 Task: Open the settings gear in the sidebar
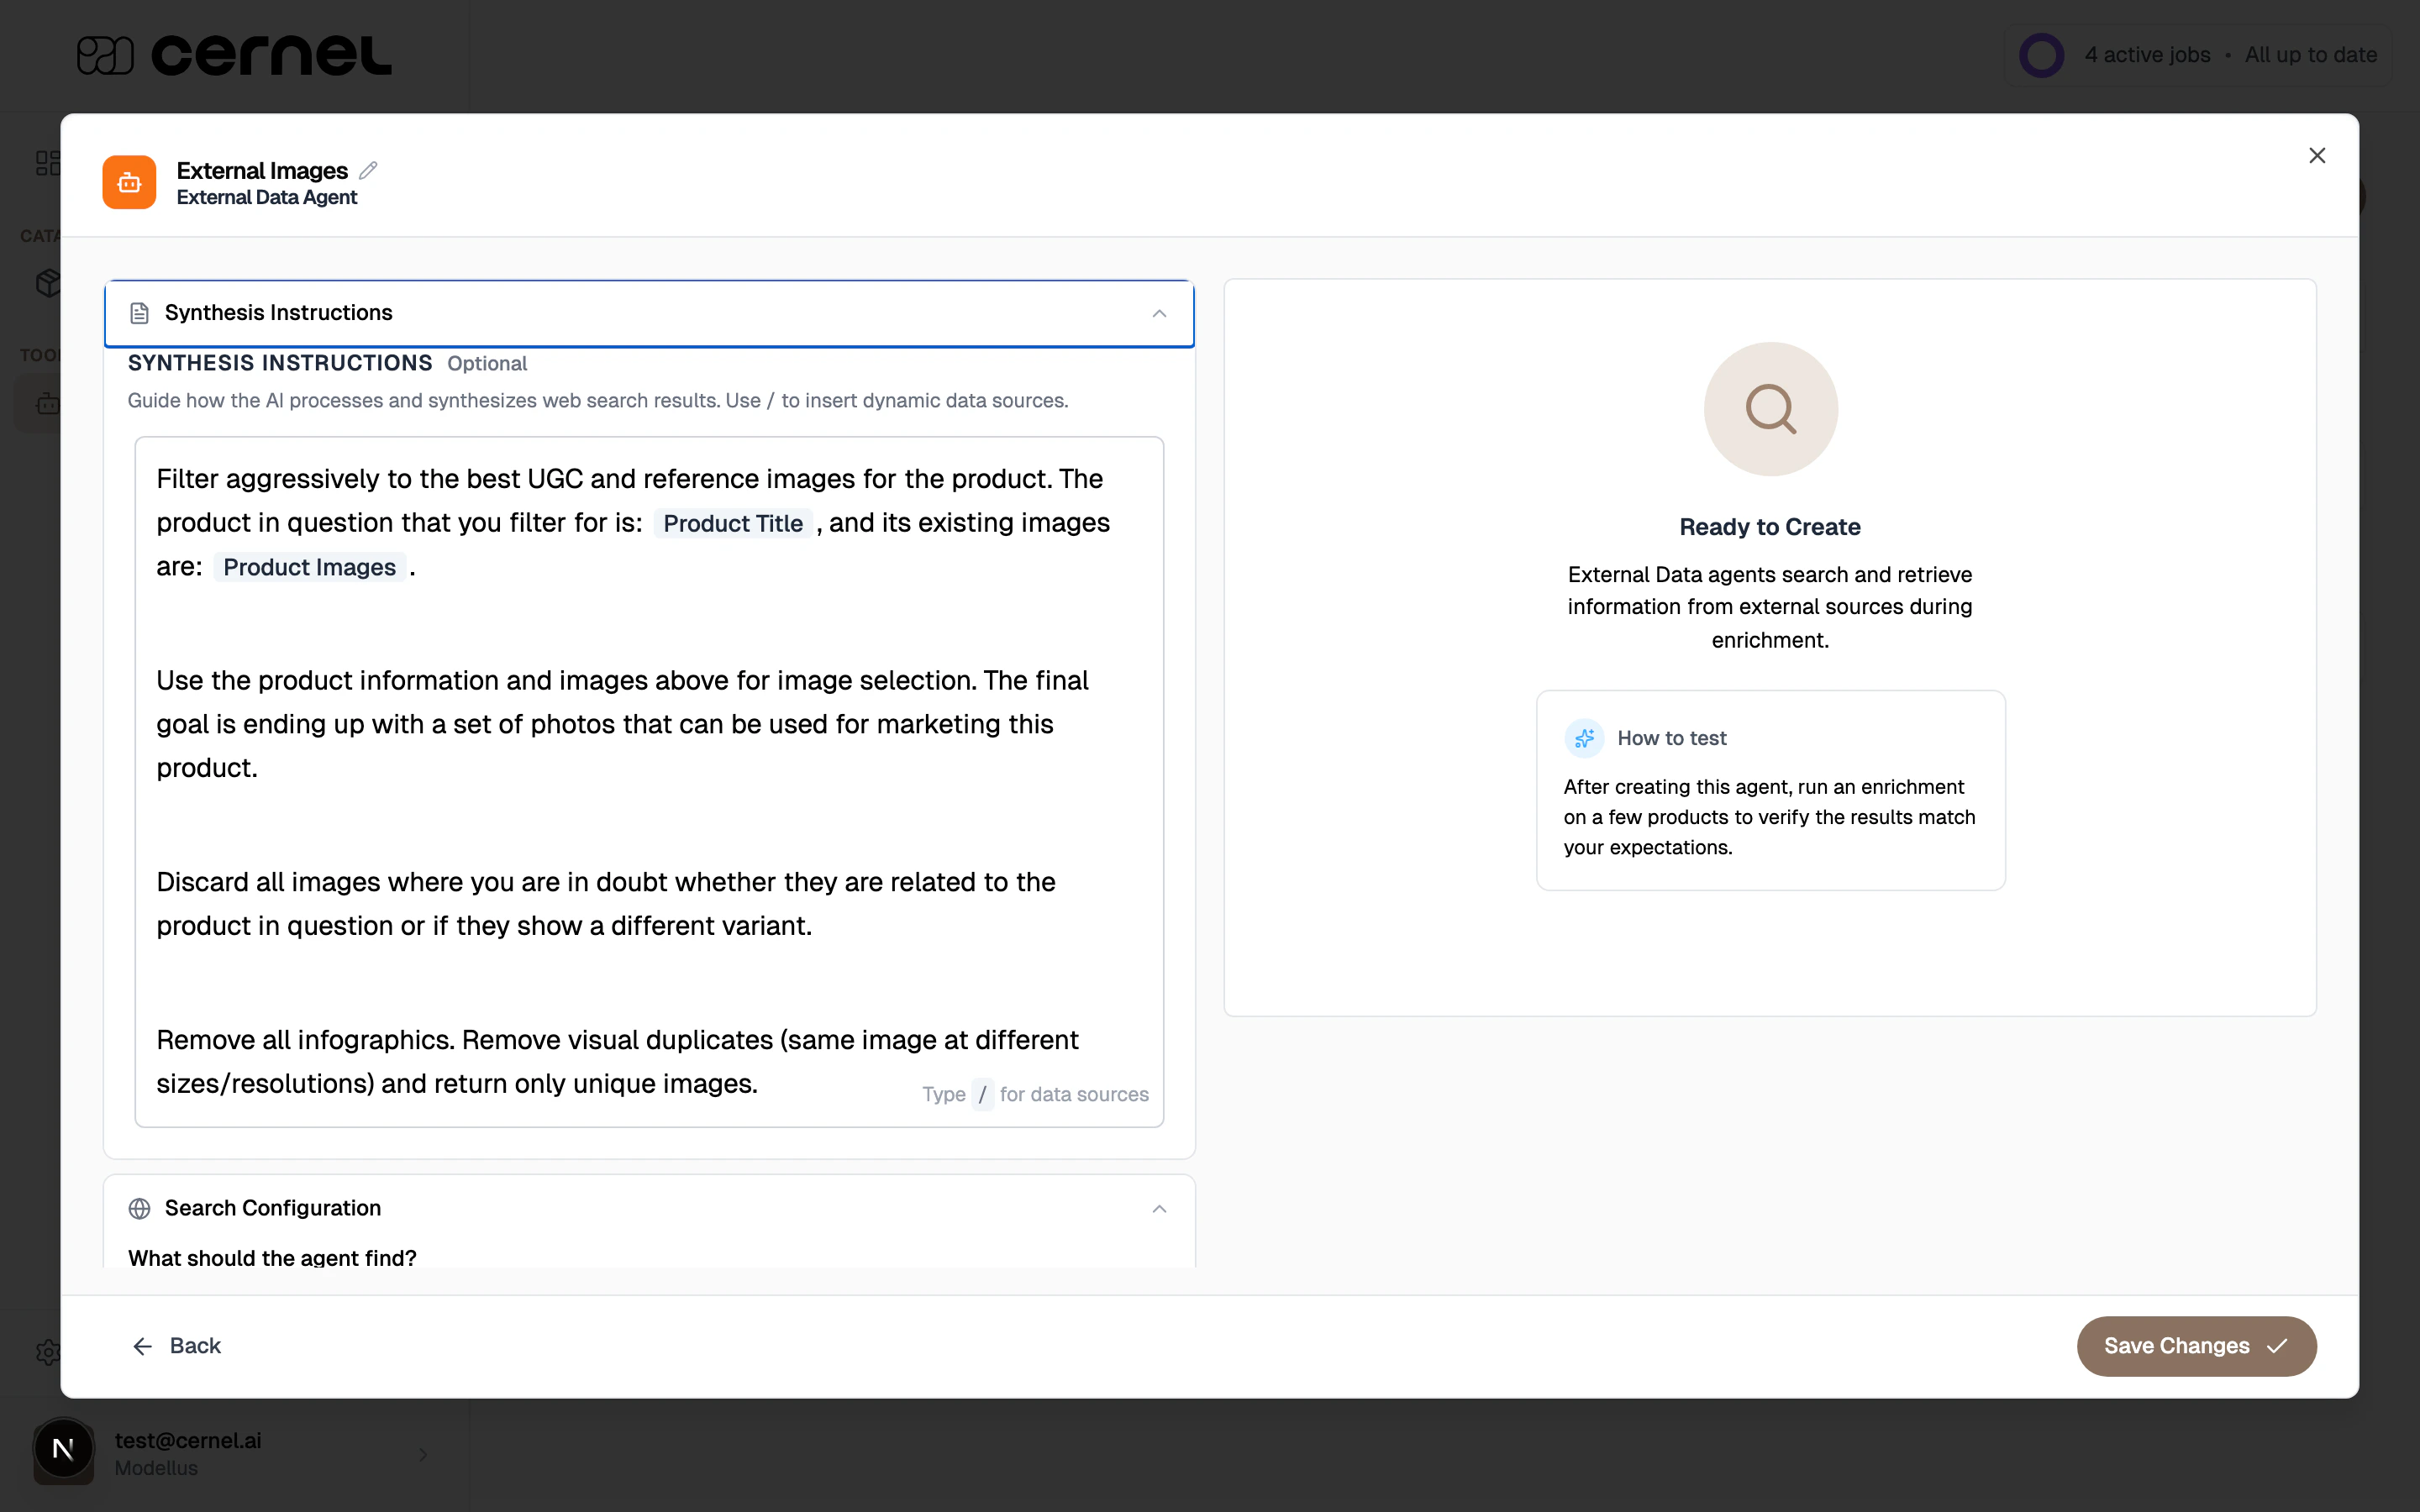(47, 1351)
